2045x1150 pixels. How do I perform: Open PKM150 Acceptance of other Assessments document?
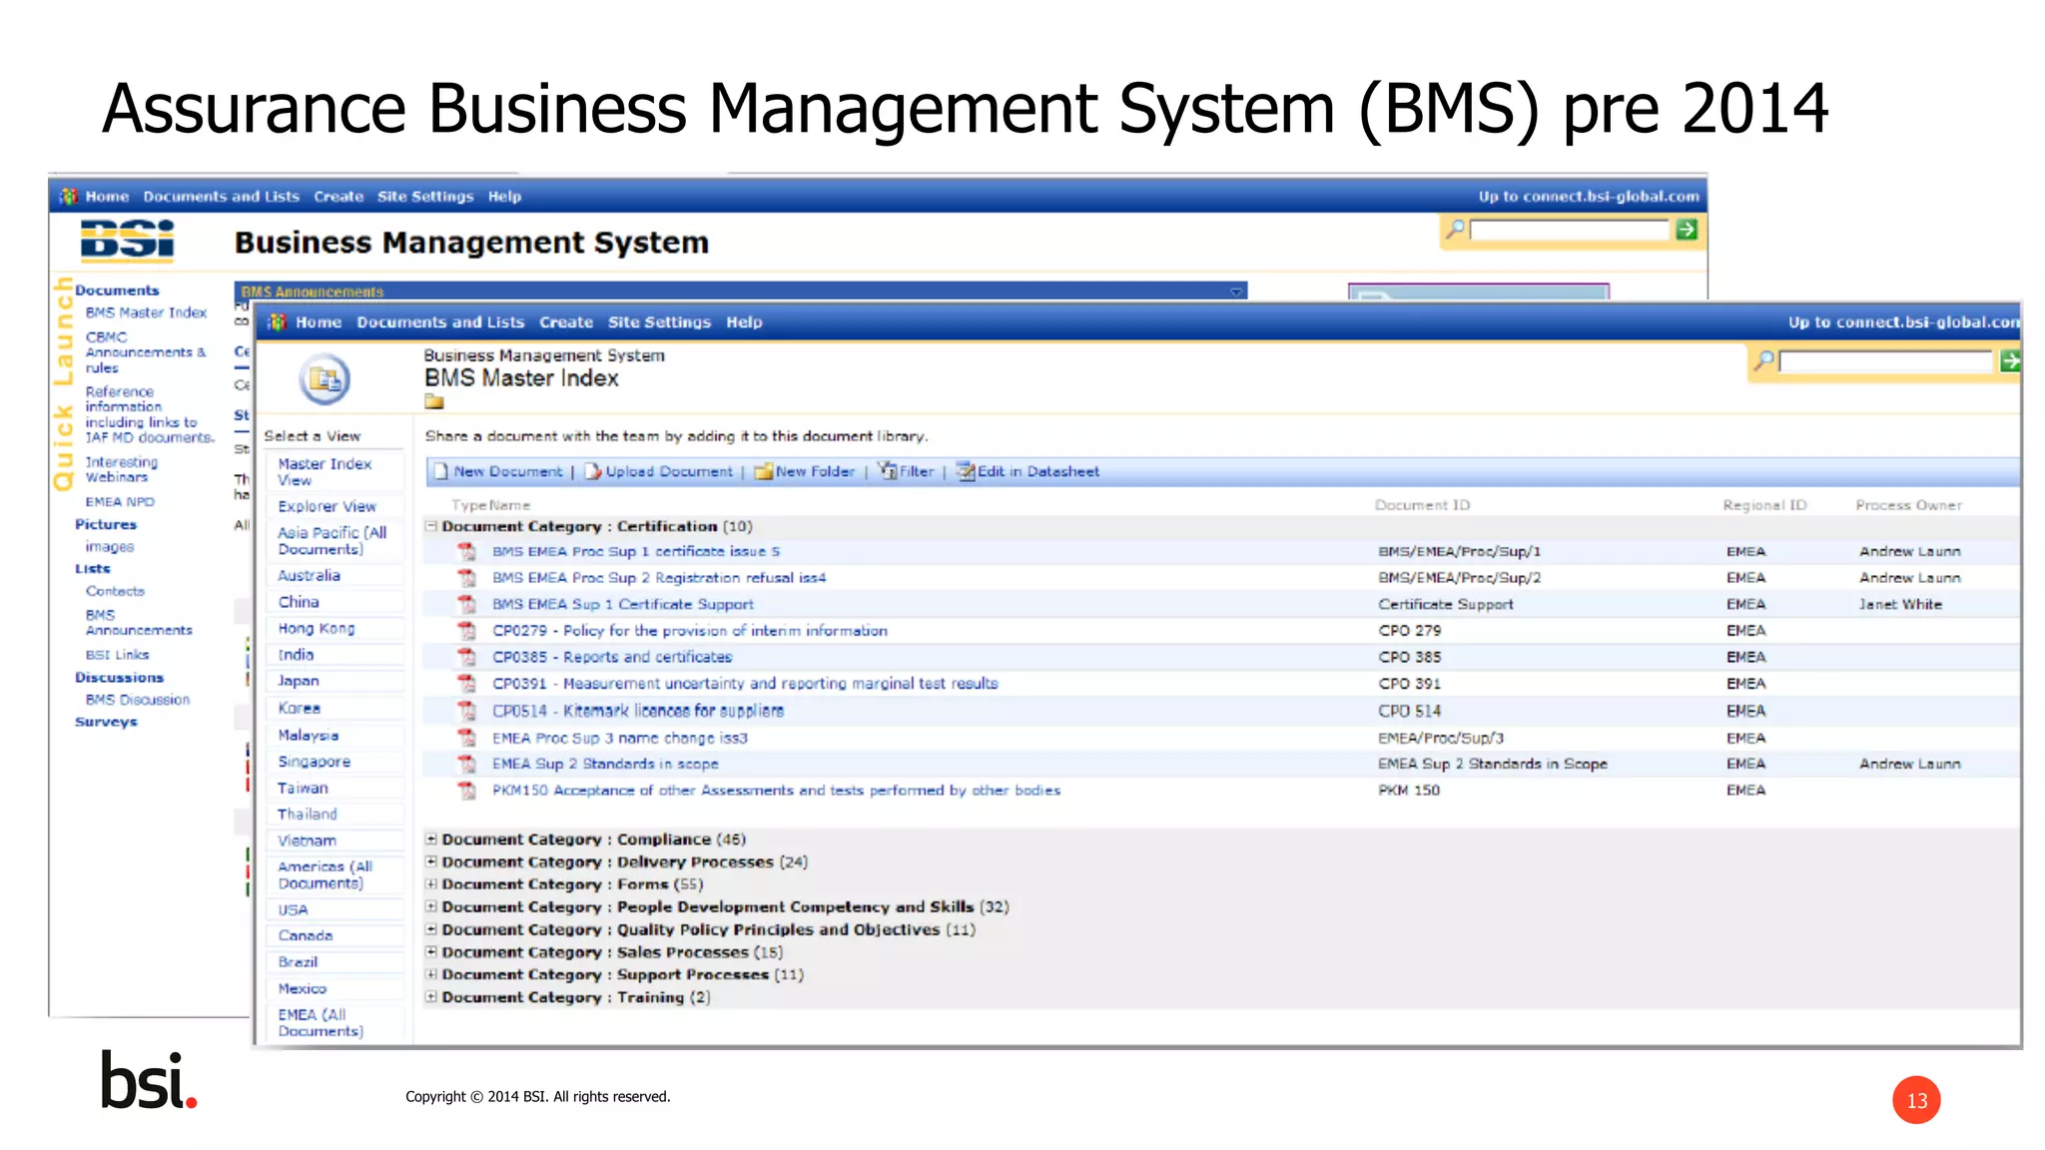coord(776,791)
